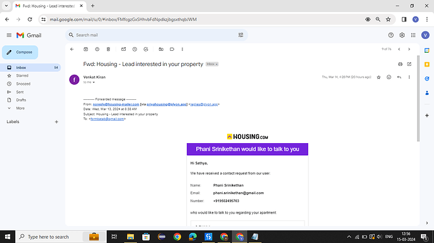Get add-ons with side panel plus
This screenshot has height=243, width=434.
pos(427,116)
